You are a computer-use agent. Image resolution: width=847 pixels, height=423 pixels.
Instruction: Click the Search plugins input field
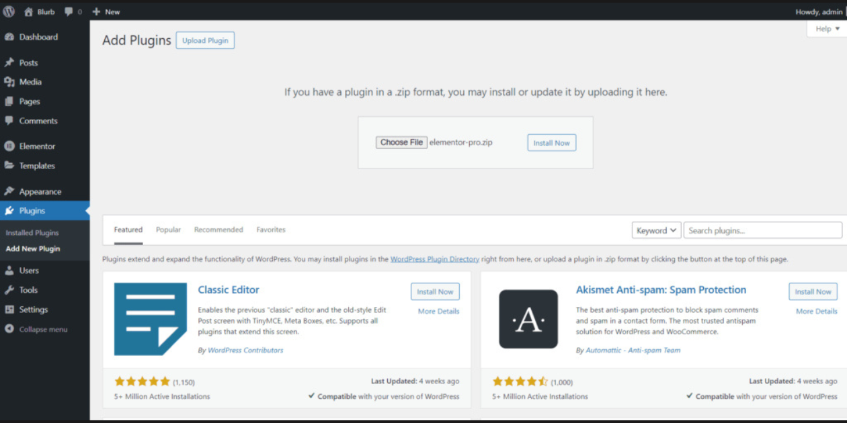pyautogui.click(x=763, y=230)
